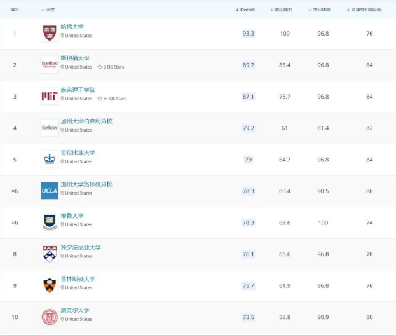Viewport: 396px width, 335px height.
Task: Sort by 大学 name column header
Action: click(x=48, y=10)
